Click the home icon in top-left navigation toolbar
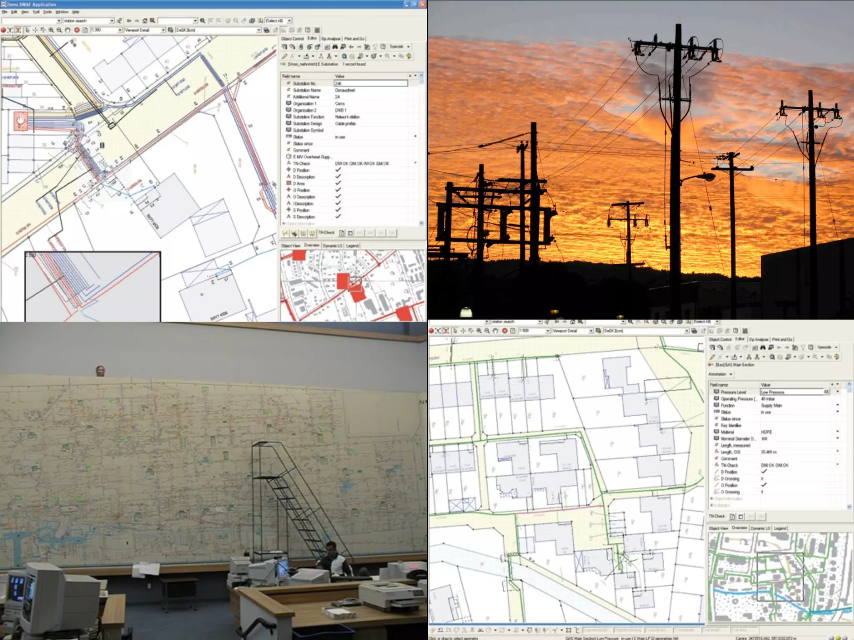Screen dimensions: 854x640 (145, 20)
